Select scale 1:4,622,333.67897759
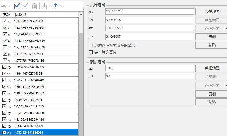Screen dimensions: 227x136 (46, 41)
